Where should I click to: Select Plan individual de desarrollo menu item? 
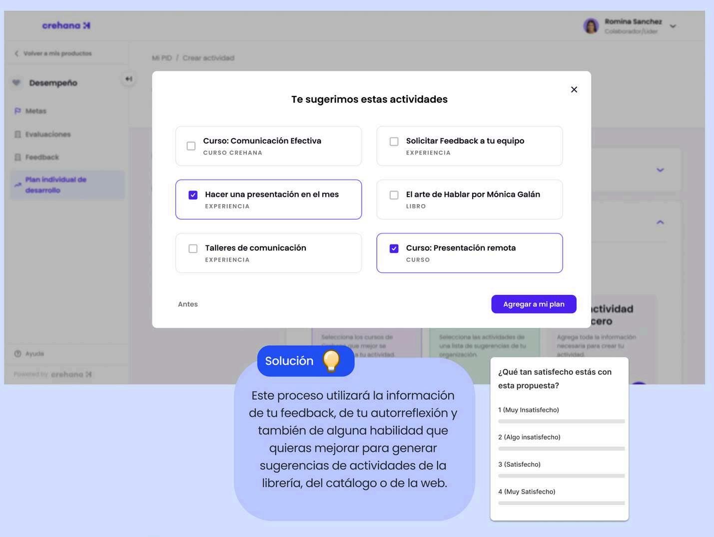(x=67, y=185)
